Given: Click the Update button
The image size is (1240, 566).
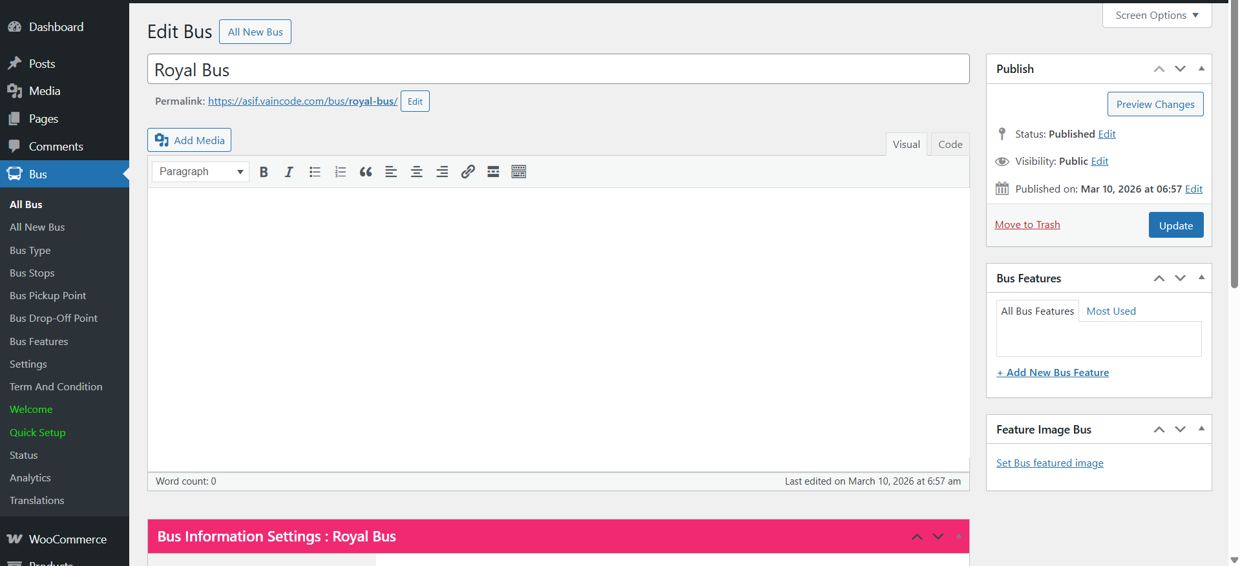Looking at the screenshot, I should point(1175,225).
